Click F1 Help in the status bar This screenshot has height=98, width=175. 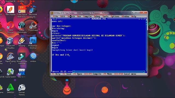click(56, 74)
